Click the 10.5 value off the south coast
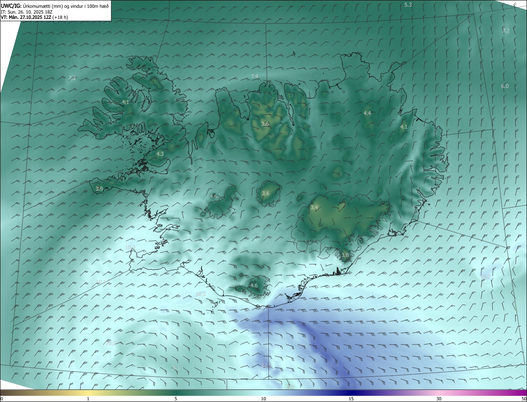The height and width of the screenshot is (402, 527). tap(201, 294)
